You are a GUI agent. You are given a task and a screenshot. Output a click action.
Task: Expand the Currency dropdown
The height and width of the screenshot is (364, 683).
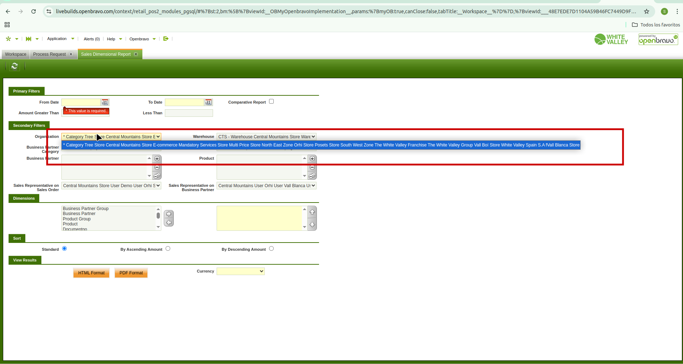pyautogui.click(x=241, y=271)
